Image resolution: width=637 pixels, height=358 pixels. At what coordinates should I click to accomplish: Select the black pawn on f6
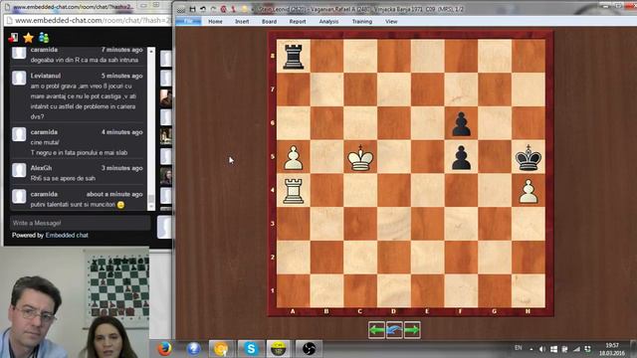click(x=461, y=123)
